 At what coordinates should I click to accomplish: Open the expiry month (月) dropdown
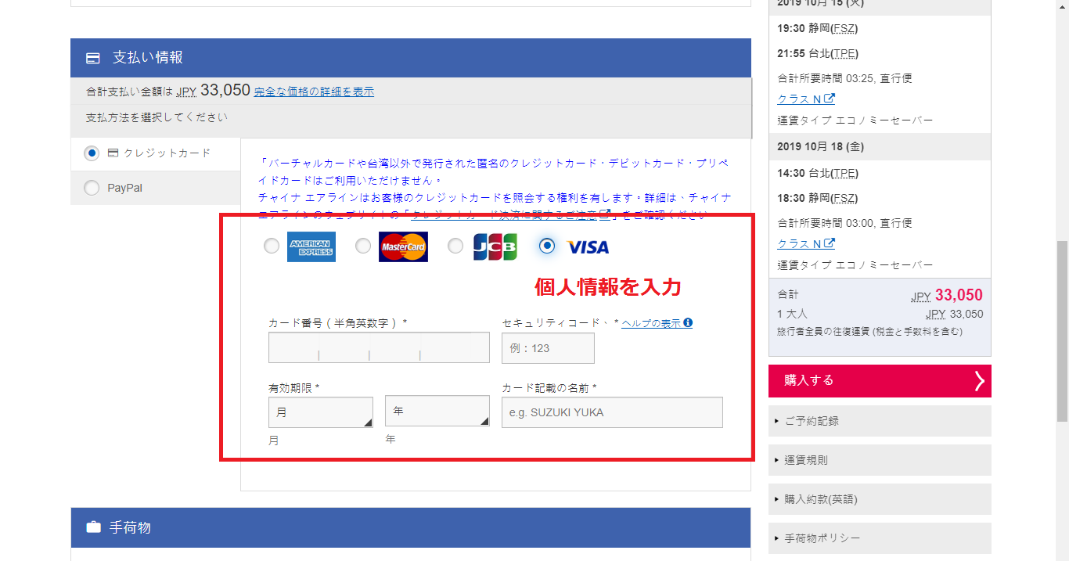[320, 412]
